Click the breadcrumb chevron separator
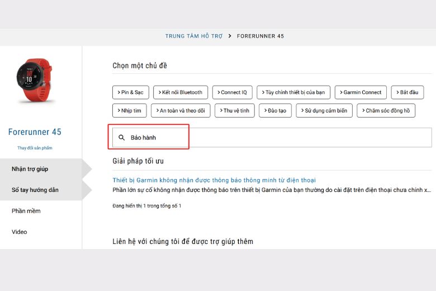436x291 pixels. [230, 36]
